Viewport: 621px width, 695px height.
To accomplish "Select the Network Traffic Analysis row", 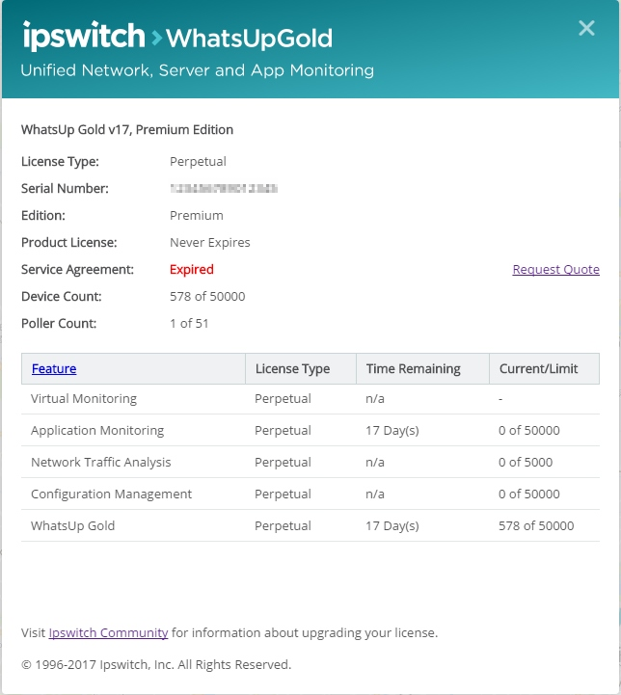I will tap(100, 463).
